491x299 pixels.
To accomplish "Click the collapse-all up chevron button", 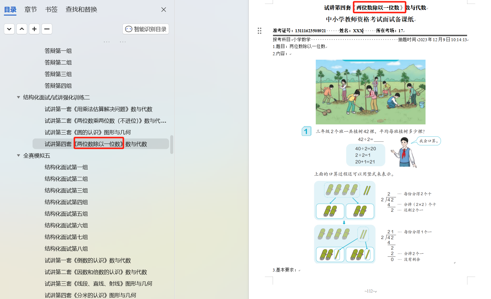I will pyautogui.click(x=22, y=29).
